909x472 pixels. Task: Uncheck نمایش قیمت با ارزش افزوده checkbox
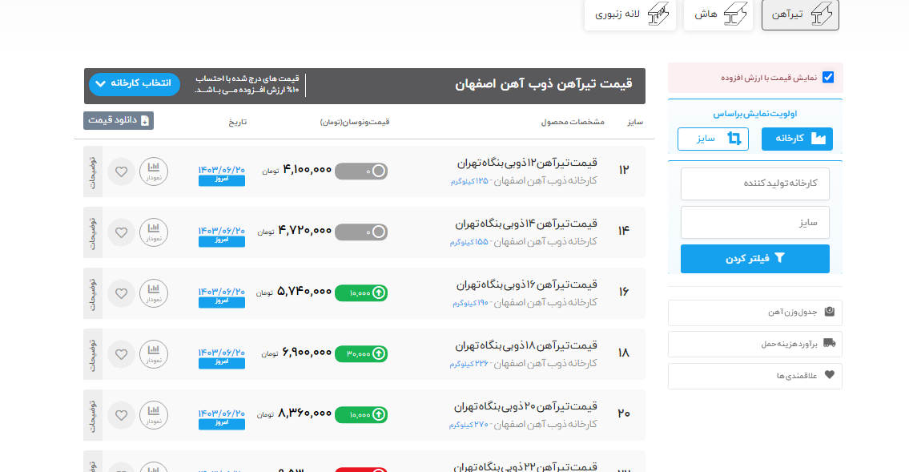pos(828,78)
